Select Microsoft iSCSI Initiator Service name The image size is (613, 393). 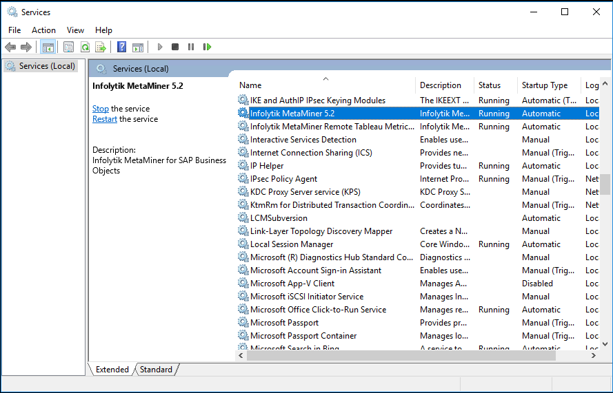307,296
